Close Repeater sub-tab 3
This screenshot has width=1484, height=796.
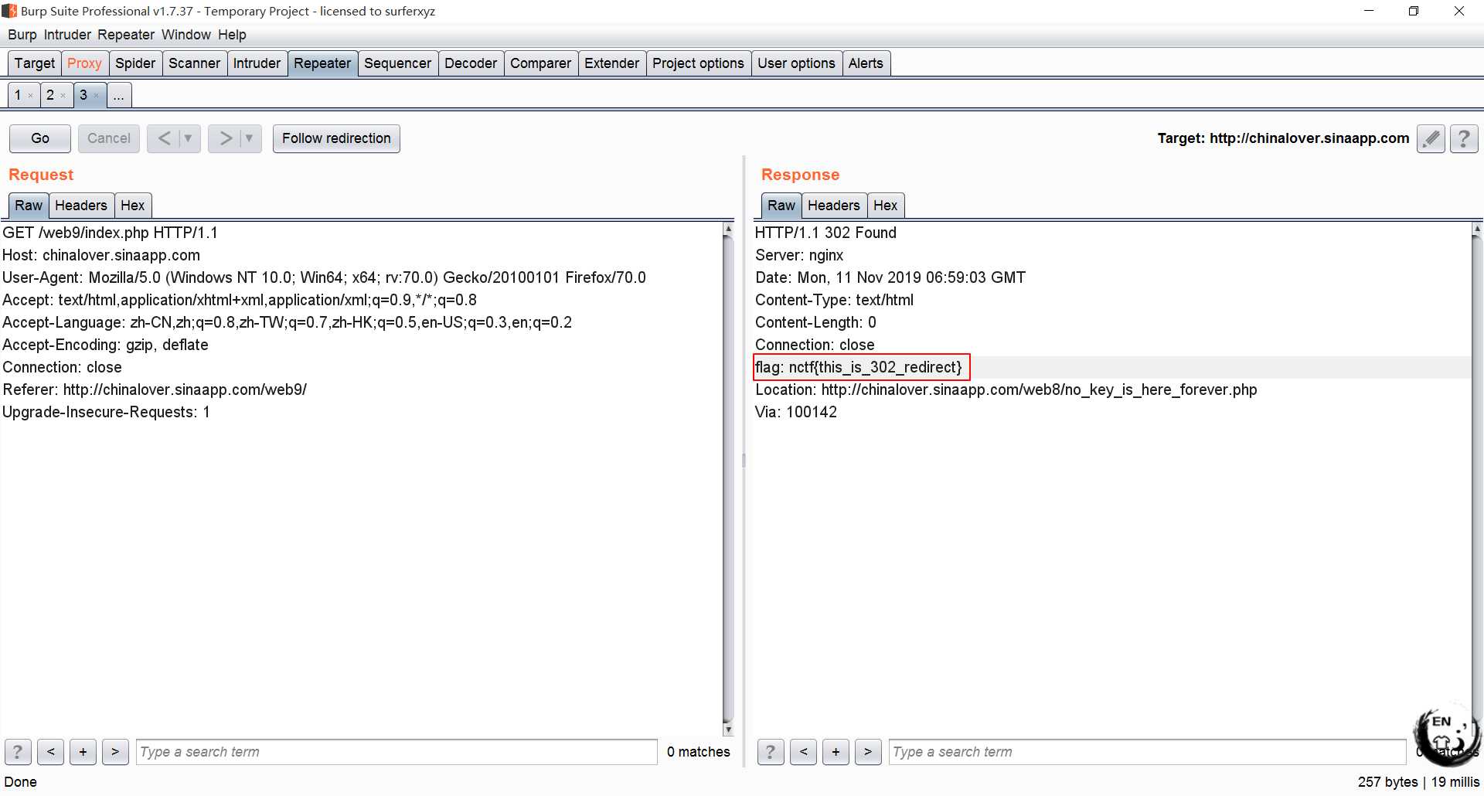[x=96, y=96]
